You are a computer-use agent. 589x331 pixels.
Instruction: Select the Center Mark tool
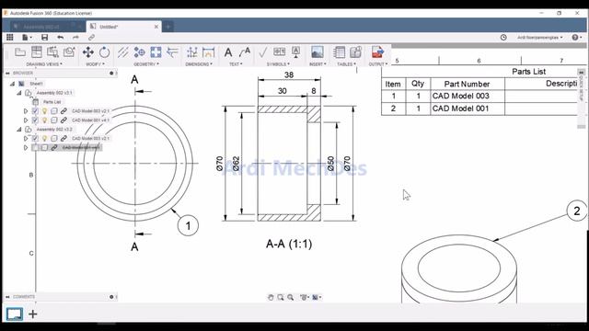(139, 52)
